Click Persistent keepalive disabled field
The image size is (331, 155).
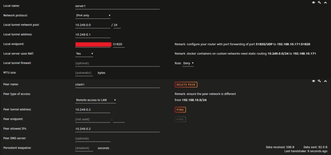pos(84,148)
